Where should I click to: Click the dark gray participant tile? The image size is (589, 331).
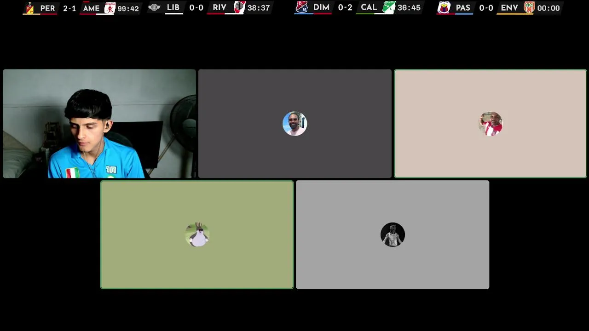coord(295,124)
